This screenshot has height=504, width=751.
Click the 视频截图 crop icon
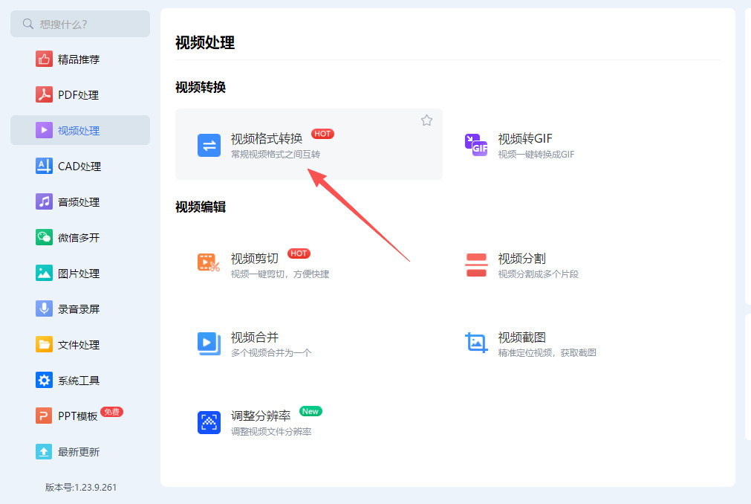(476, 343)
